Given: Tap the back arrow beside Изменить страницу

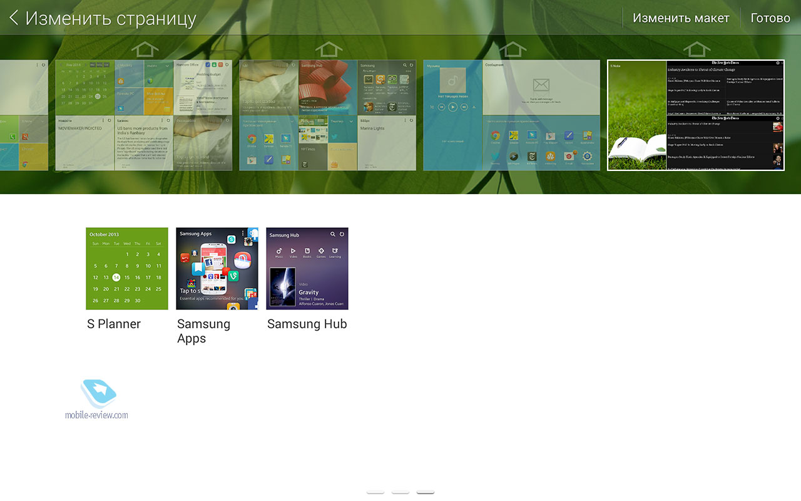Looking at the screenshot, I should tap(14, 18).
